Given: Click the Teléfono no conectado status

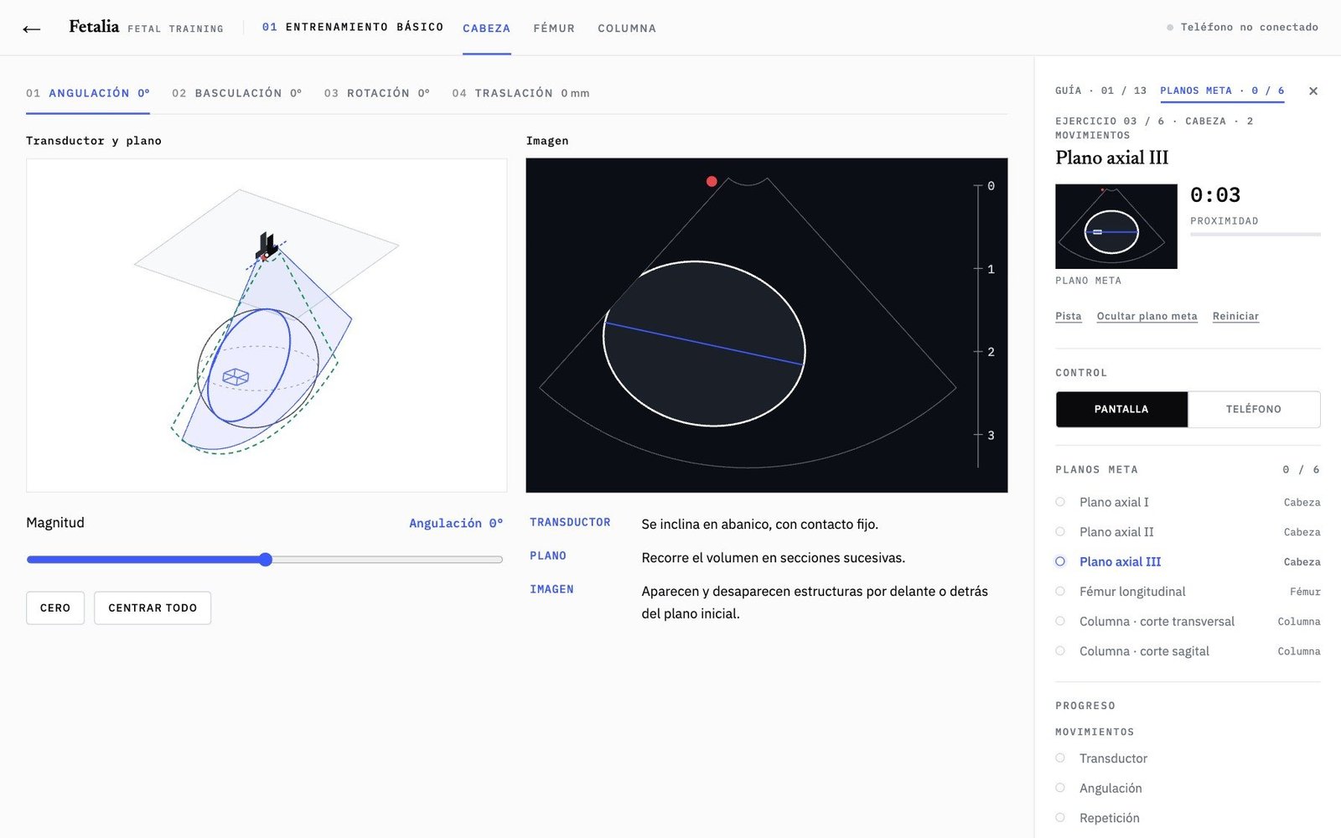Looking at the screenshot, I should (1242, 28).
